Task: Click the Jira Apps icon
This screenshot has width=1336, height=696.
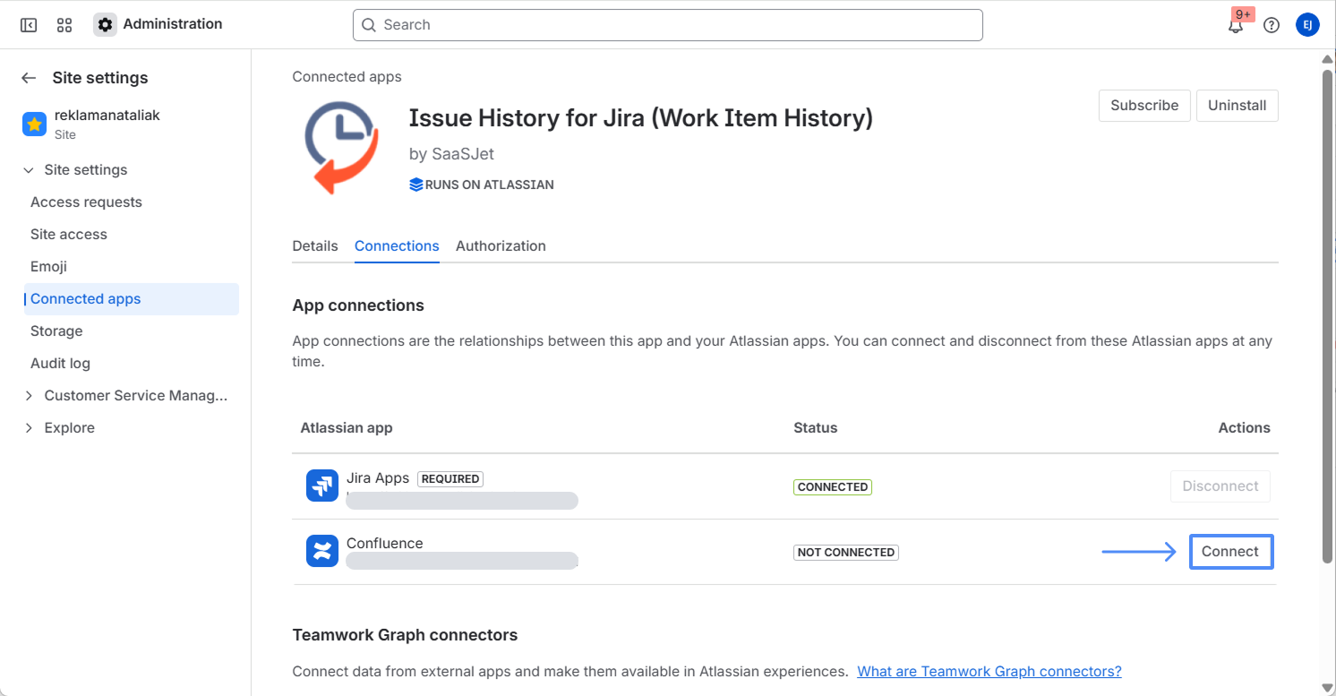Action: [x=322, y=485]
